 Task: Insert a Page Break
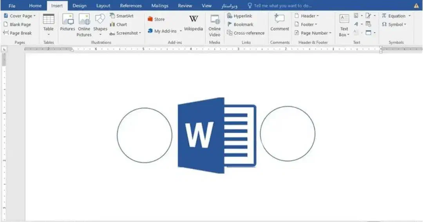click(18, 33)
